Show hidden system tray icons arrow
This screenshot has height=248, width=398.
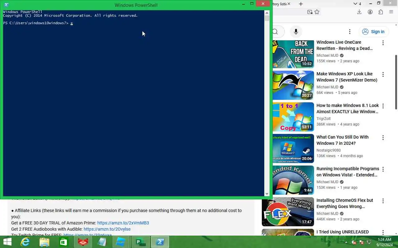tap(346, 242)
